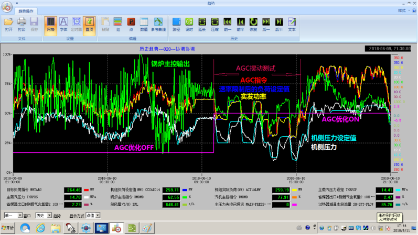
Task: Click the 打开 (Open) file icon
Action: tap(8, 24)
